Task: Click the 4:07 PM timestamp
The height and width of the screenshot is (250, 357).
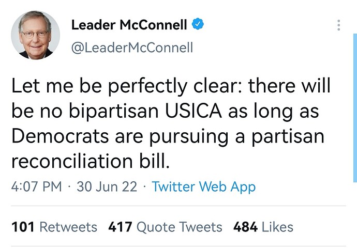Action: [36, 187]
